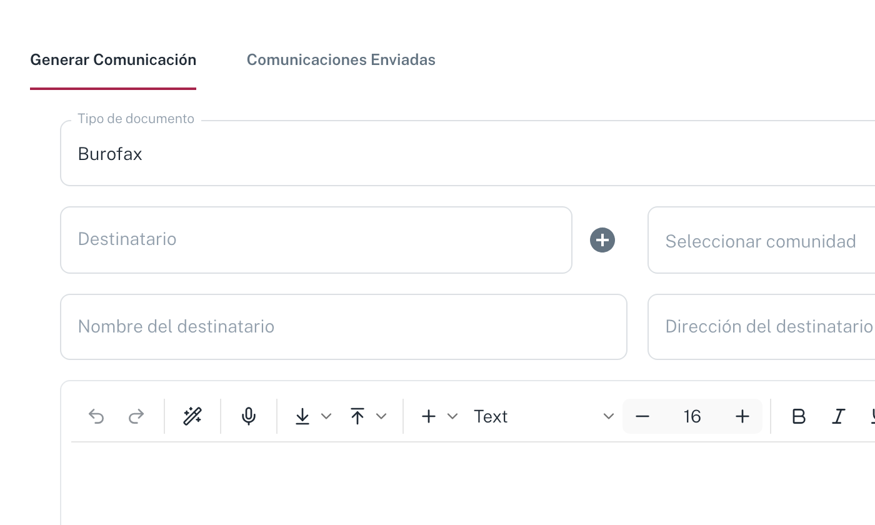Open the Text block style dropdown
The width and height of the screenshot is (875, 525).
(x=544, y=416)
